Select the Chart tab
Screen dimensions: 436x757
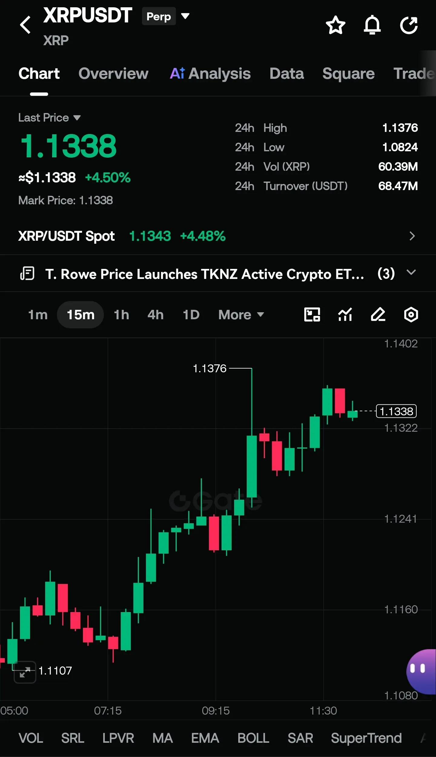click(39, 74)
